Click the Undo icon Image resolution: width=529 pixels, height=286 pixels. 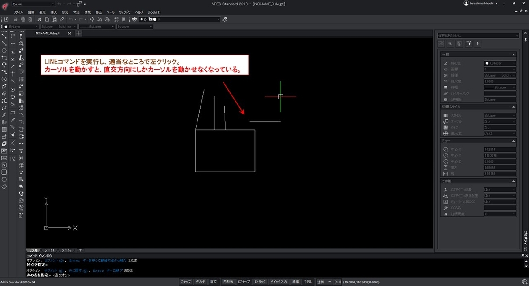(x=71, y=19)
